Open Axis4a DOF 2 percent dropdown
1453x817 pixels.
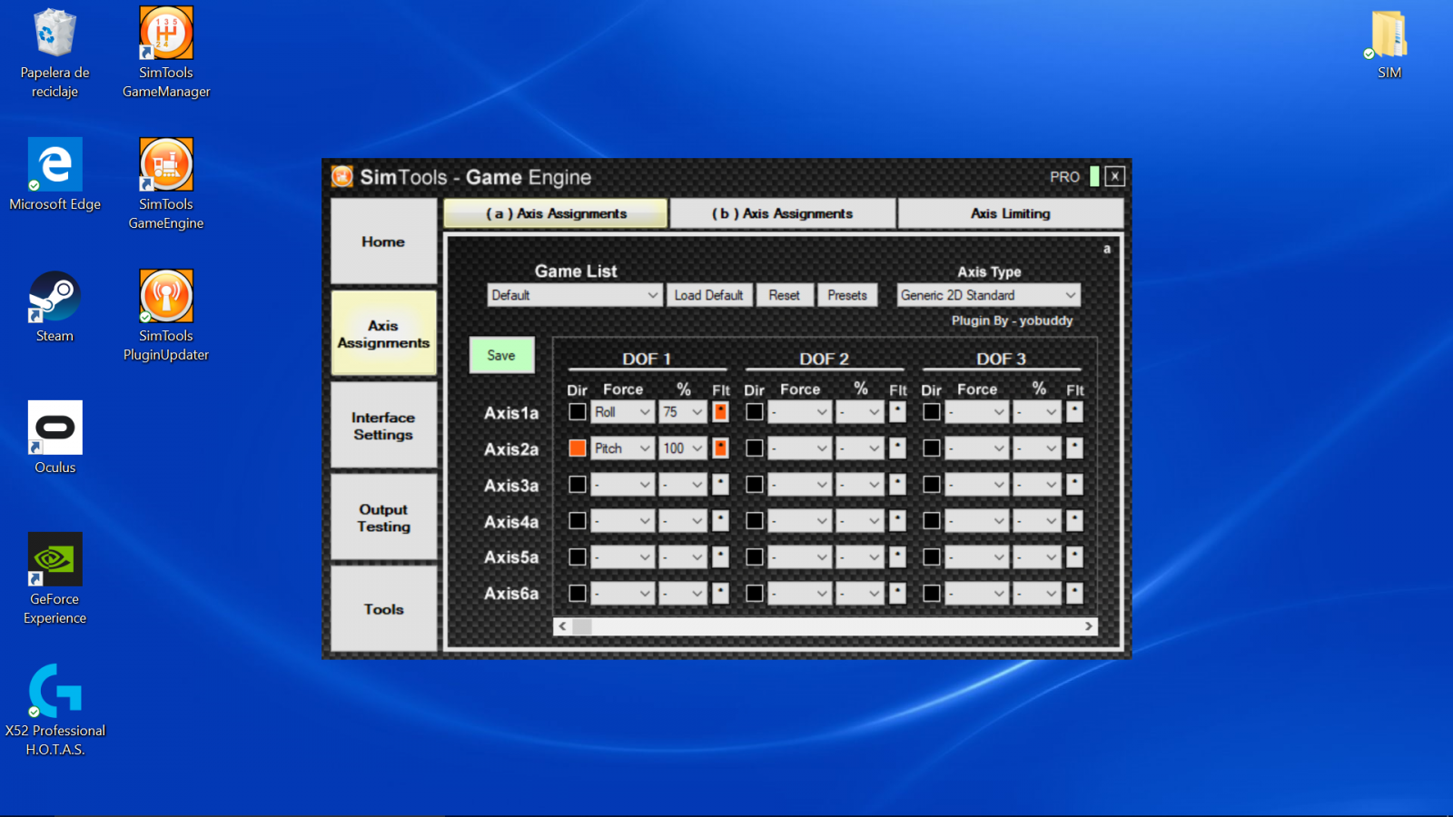[x=860, y=521]
